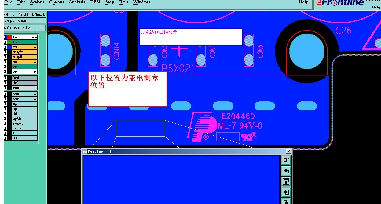Click the Popview pan down icon

tap(286, 181)
